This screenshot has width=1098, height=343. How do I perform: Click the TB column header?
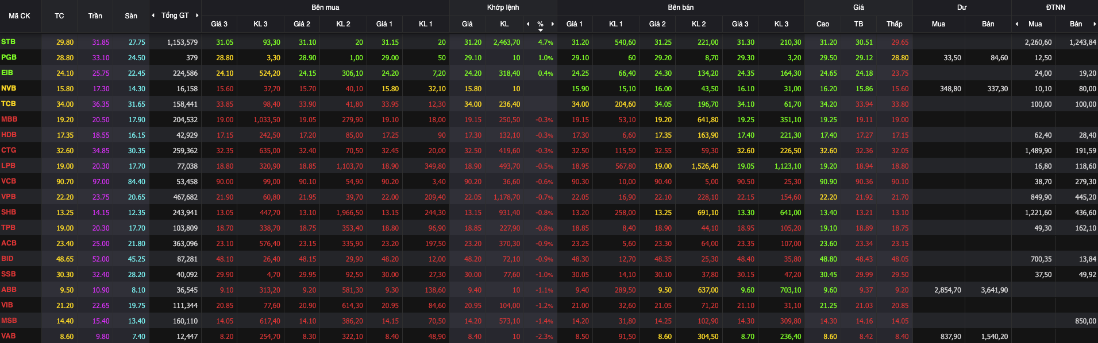858,24
